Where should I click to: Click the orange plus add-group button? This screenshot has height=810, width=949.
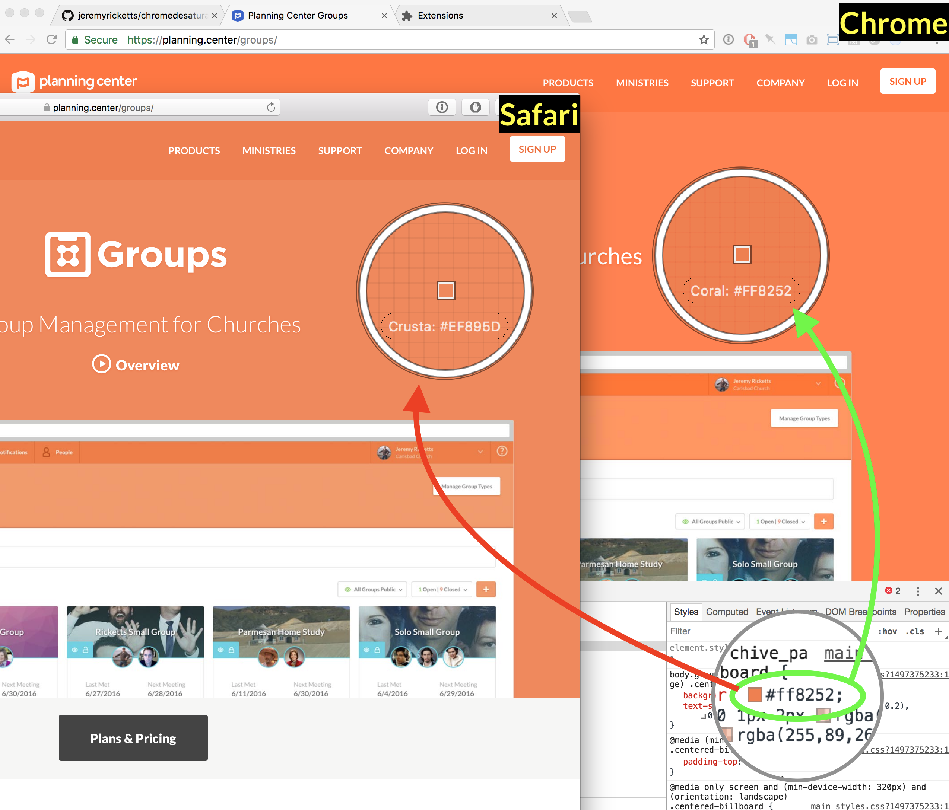pyautogui.click(x=486, y=589)
